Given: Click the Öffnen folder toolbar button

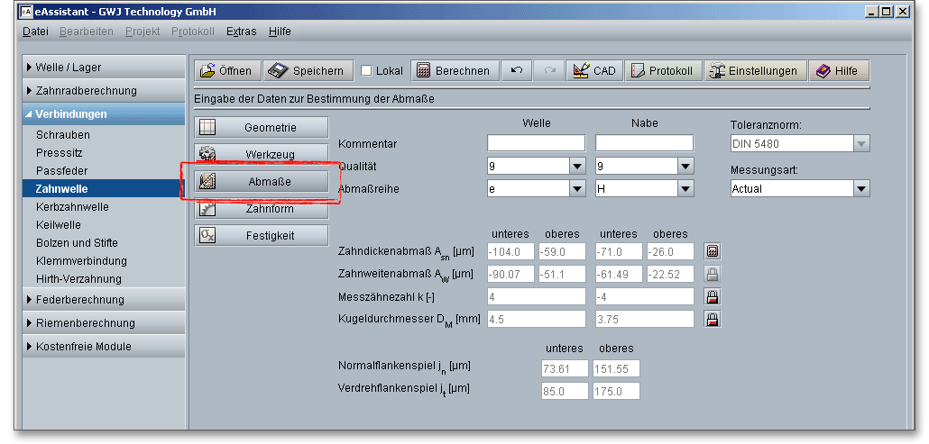Looking at the screenshot, I should pos(227,71).
